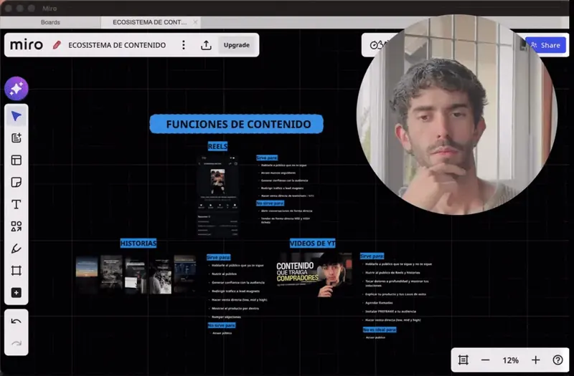Viewport: 574px width, 376px height.
Task: Select the pen drawing tool
Action: [x=16, y=249]
